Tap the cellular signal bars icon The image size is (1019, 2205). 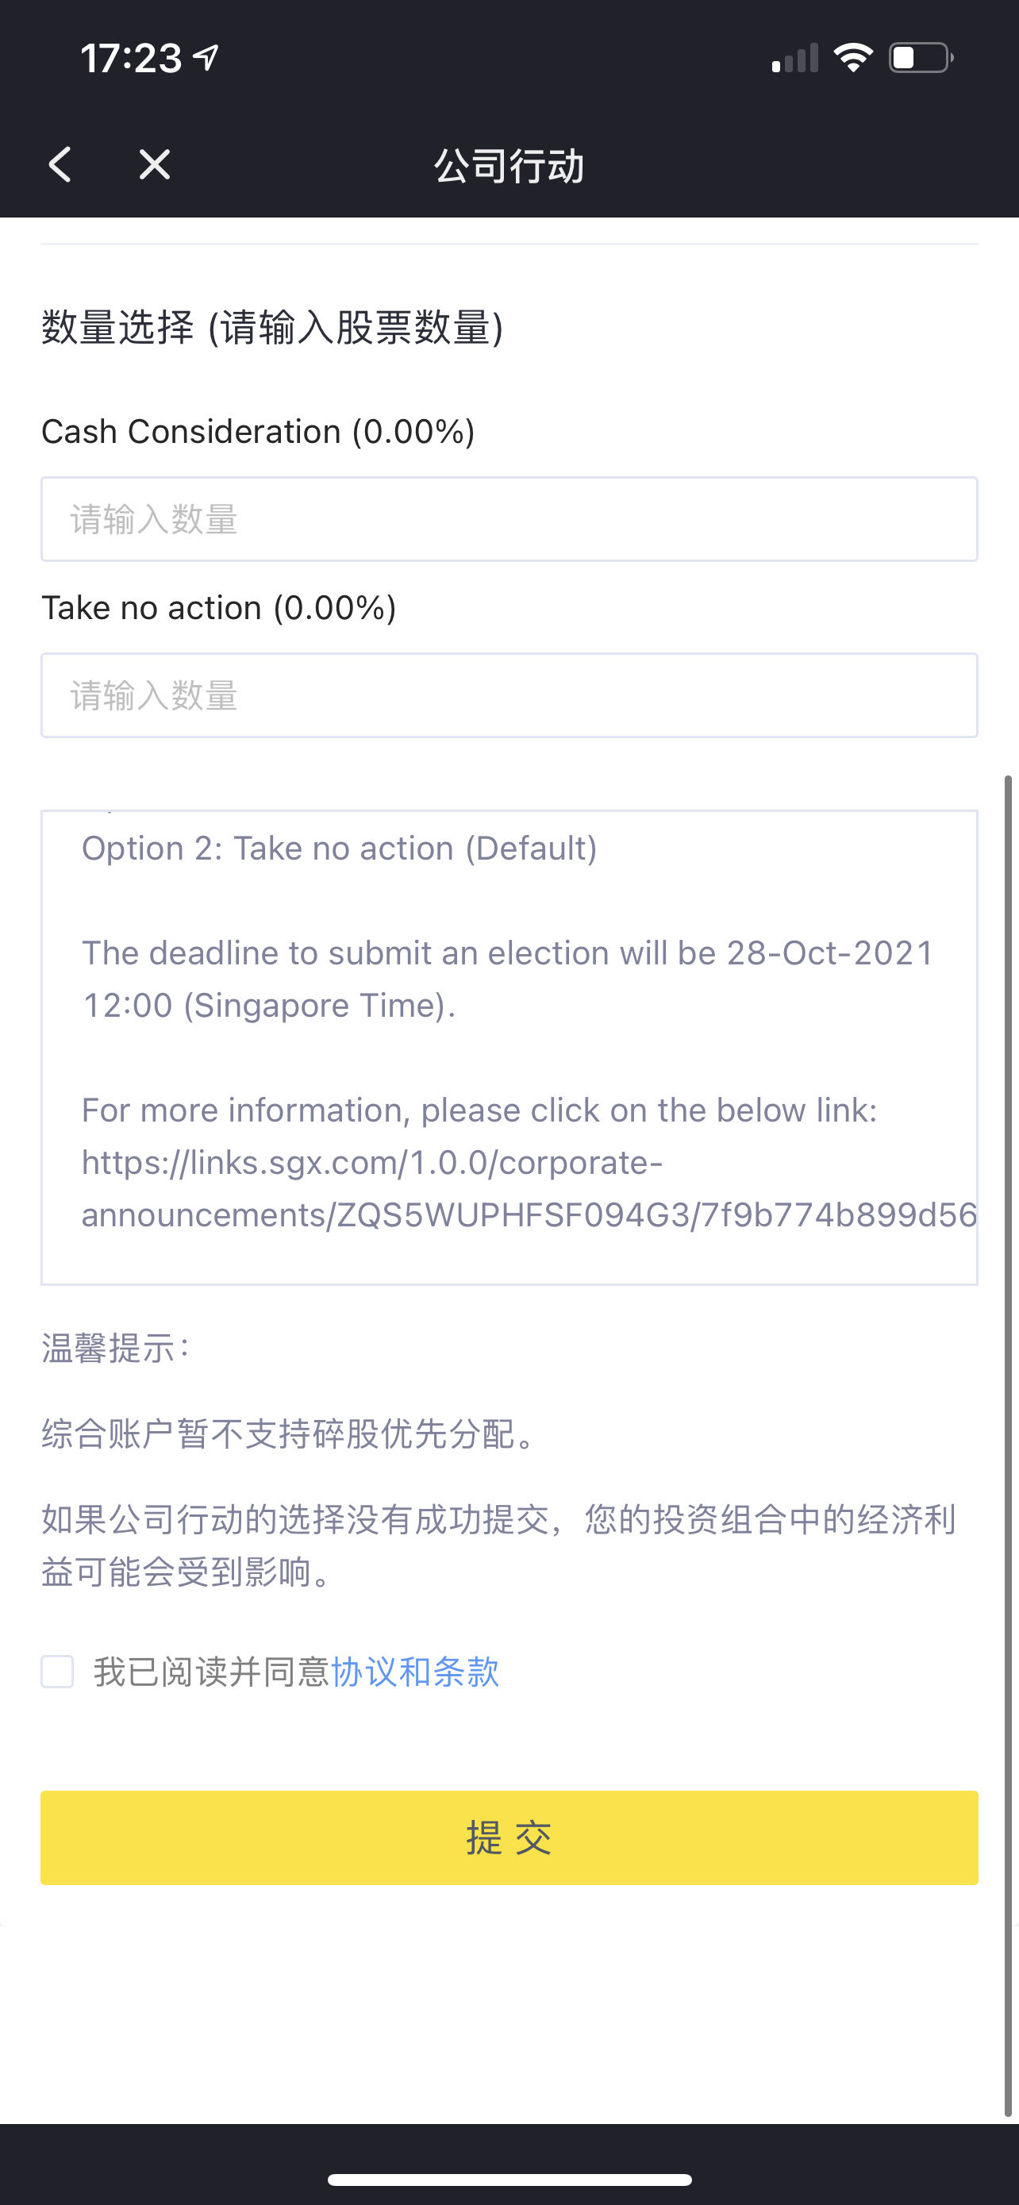tap(795, 58)
